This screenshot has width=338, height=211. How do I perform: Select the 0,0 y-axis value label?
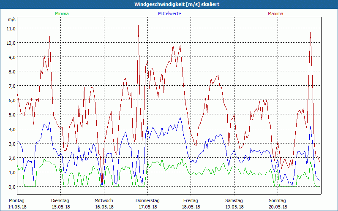tap(11, 187)
